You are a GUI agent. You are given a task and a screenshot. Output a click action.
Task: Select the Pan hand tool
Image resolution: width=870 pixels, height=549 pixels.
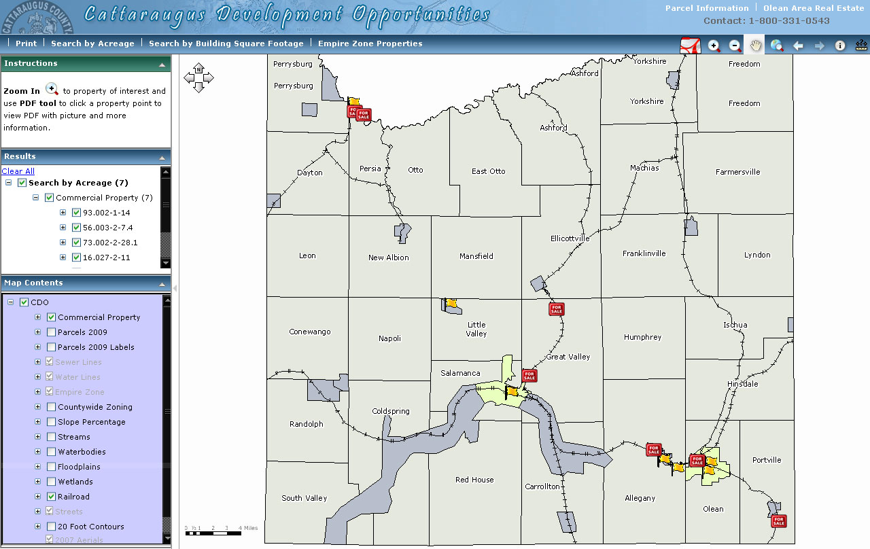(x=756, y=46)
